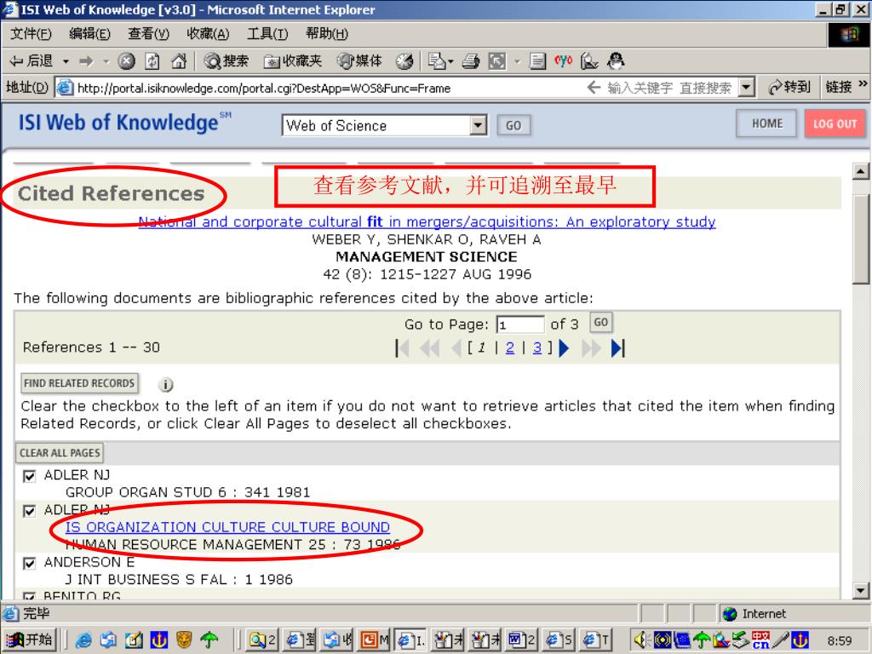
Task: Open the Back button history dropdown arrow
Action: tap(66, 61)
